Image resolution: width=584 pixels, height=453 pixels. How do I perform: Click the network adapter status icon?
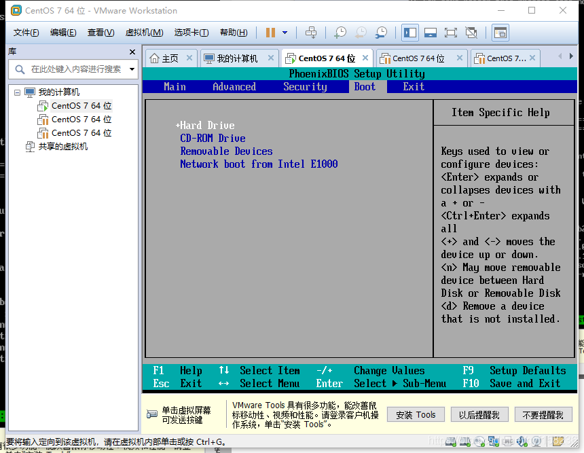pyautogui.click(x=494, y=441)
